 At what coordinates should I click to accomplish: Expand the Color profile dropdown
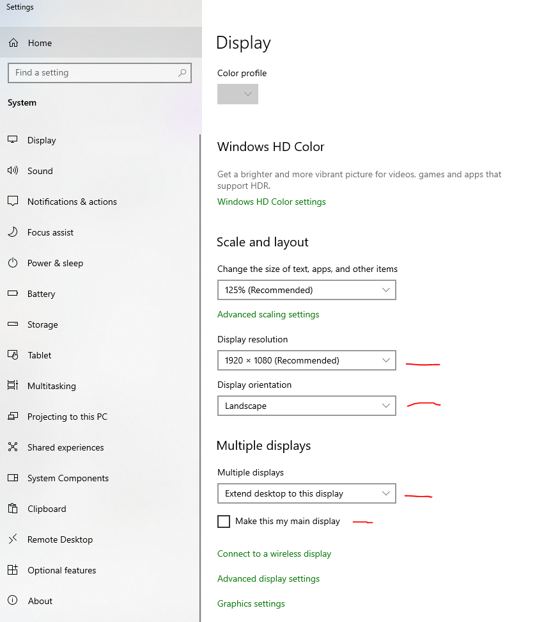pyautogui.click(x=237, y=94)
